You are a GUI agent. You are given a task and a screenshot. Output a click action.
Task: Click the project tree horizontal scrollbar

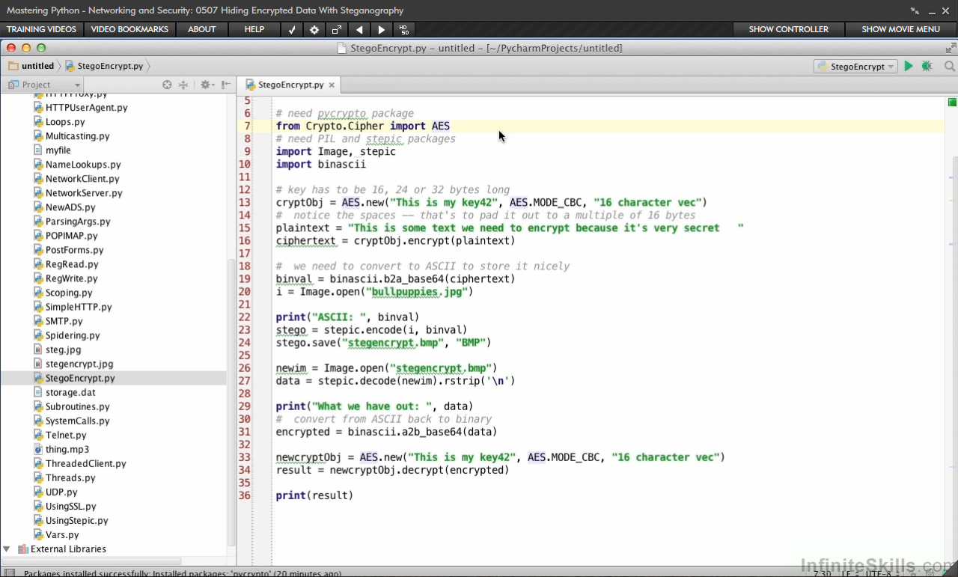(91, 561)
